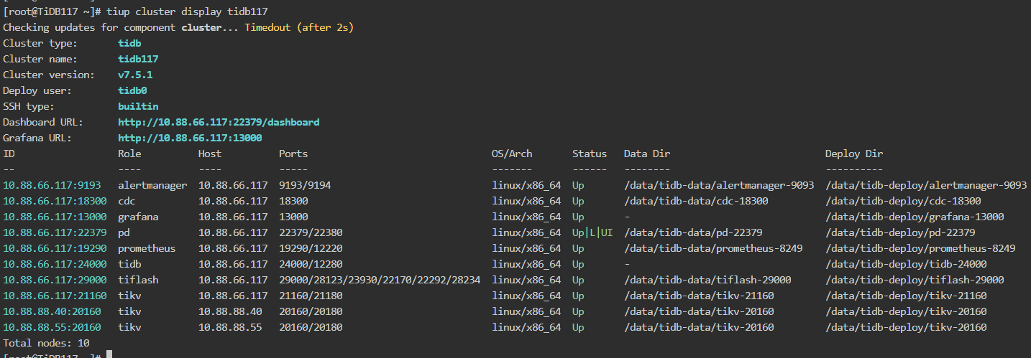
Task: Click the tiflash role cell
Action: [x=138, y=280]
